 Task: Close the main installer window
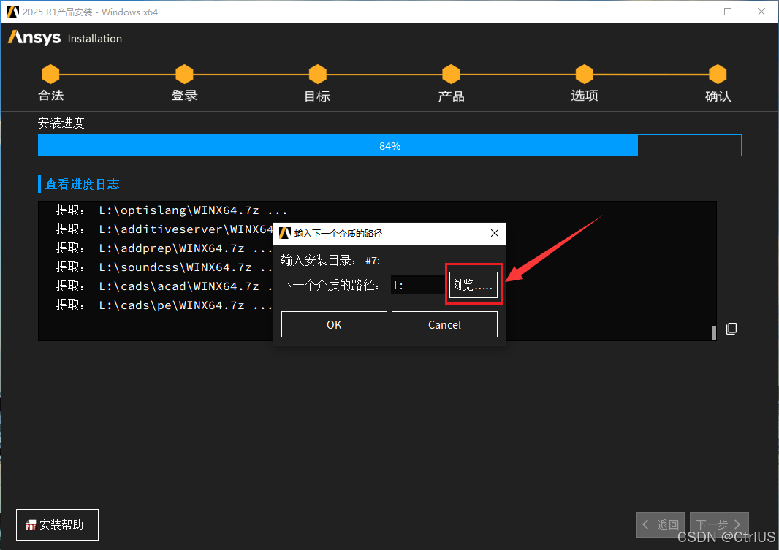pyautogui.click(x=761, y=12)
